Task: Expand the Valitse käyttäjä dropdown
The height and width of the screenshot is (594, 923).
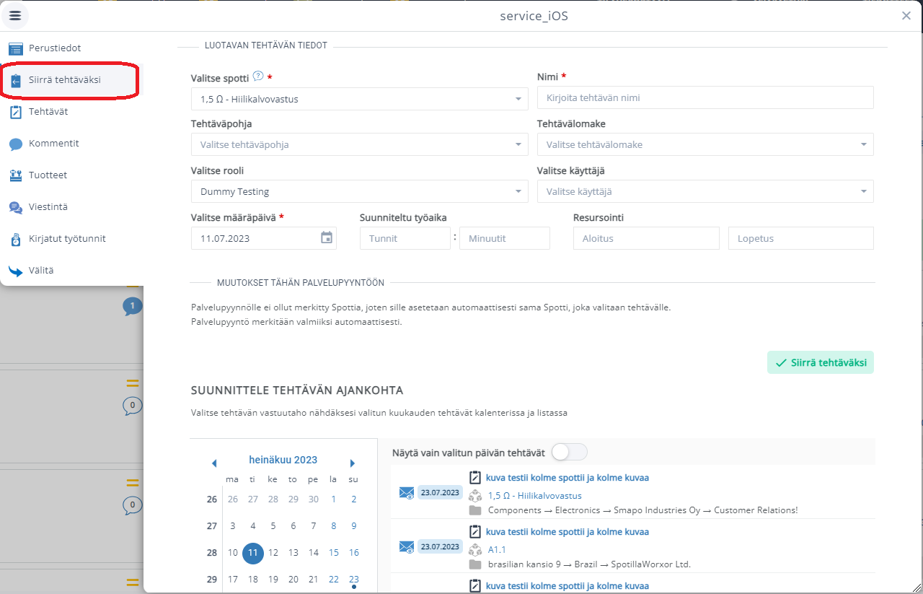Action: [705, 191]
